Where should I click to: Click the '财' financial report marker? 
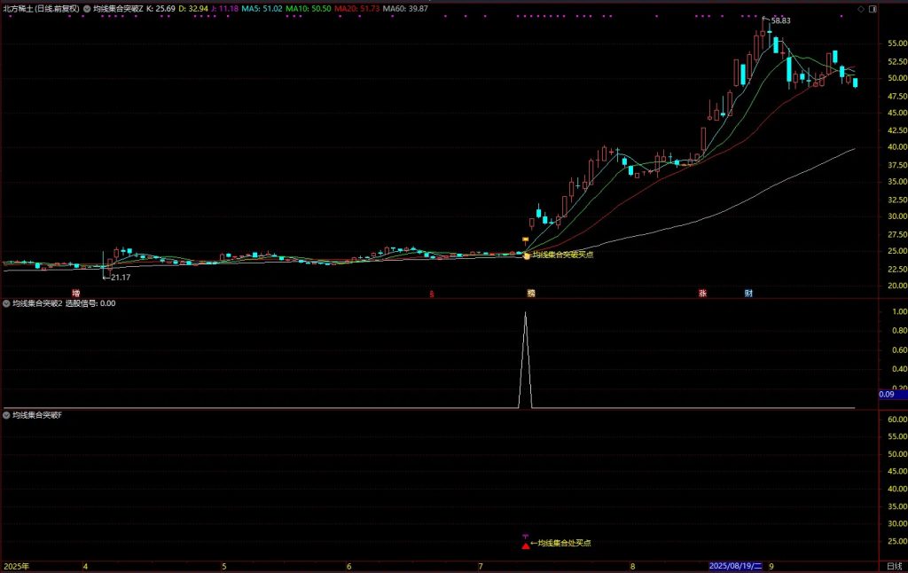pyautogui.click(x=748, y=293)
